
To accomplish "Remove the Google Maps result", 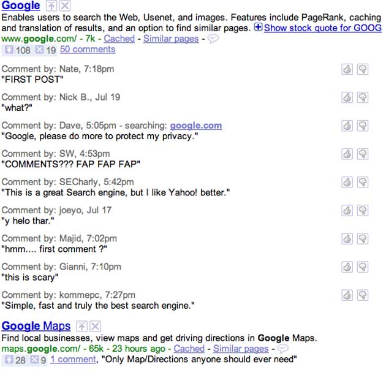I will (x=95, y=326).
